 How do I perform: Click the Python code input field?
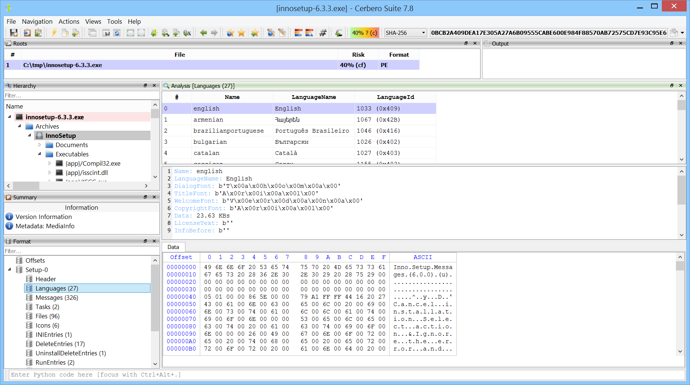pos(347,375)
